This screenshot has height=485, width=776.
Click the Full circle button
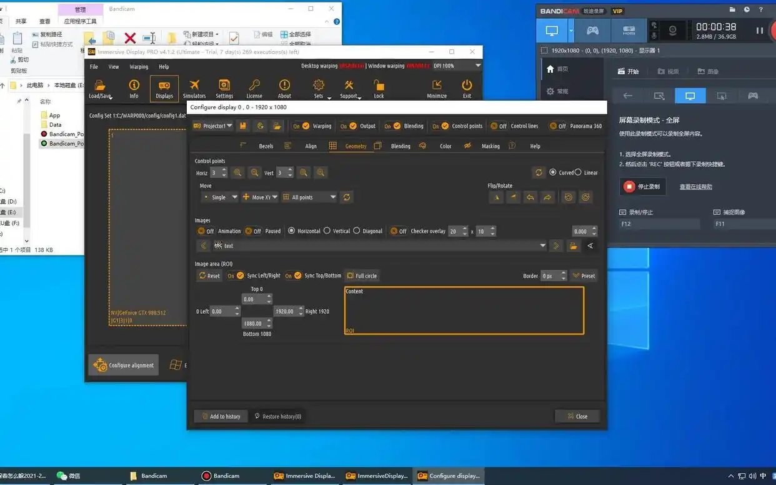pos(362,276)
